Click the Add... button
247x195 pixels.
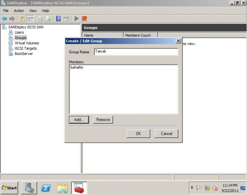pos(79,120)
